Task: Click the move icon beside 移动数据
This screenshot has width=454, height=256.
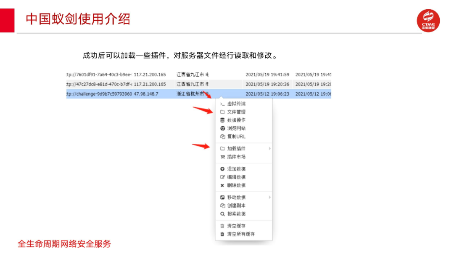Action: pos(222,197)
